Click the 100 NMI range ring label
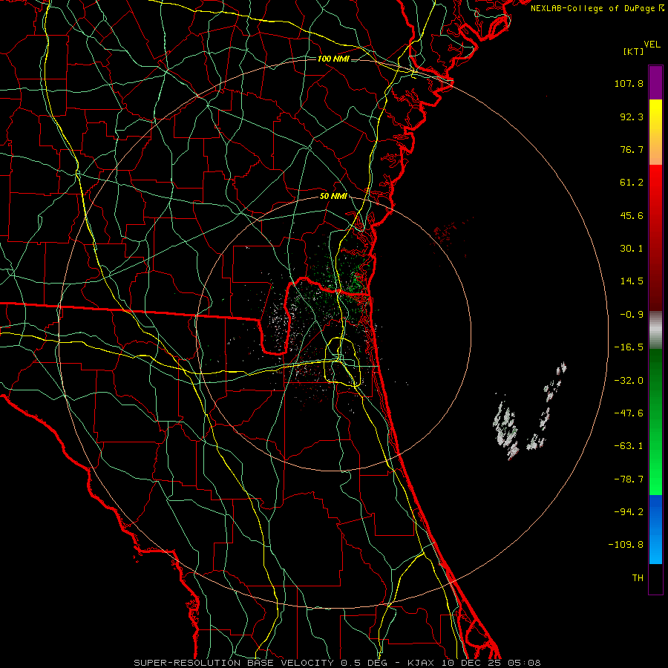This screenshot has height=668, width=668. tap(333, 59)
